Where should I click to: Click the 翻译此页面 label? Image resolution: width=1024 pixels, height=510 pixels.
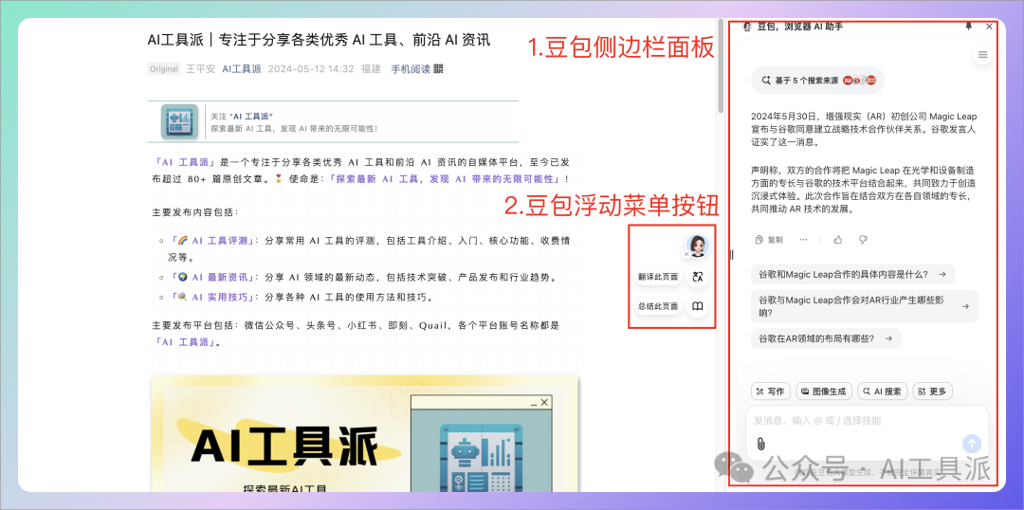[658, 277]
